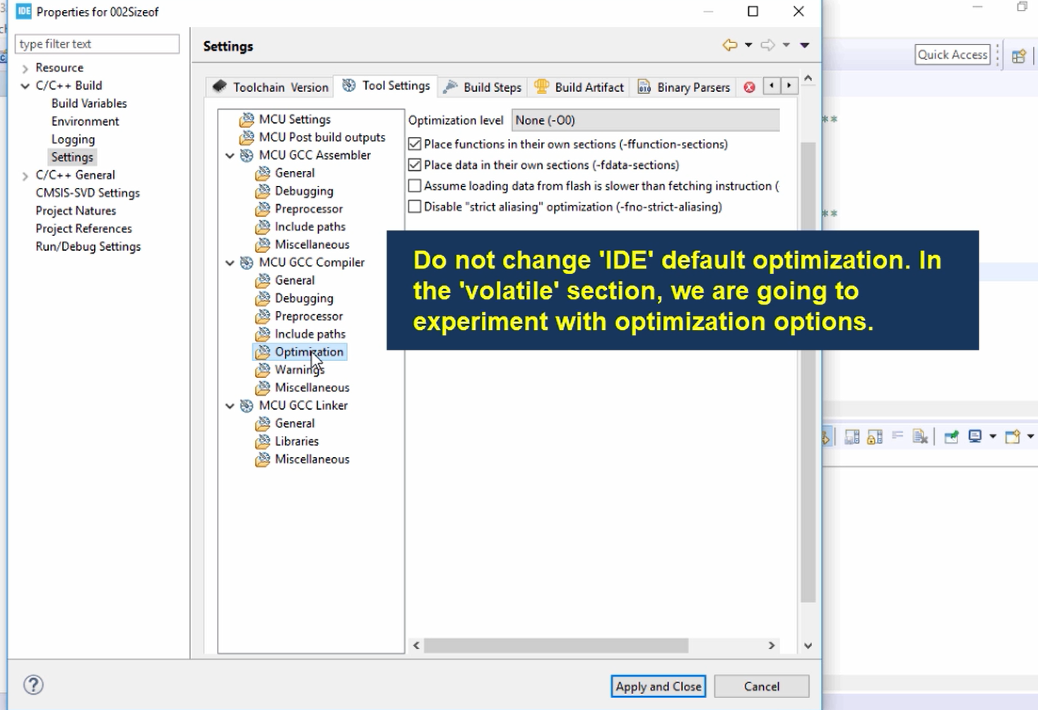Click the MCU GCC Assembler tool icon
Viewport: 1038px width, 710px height.
pos(247,155)
